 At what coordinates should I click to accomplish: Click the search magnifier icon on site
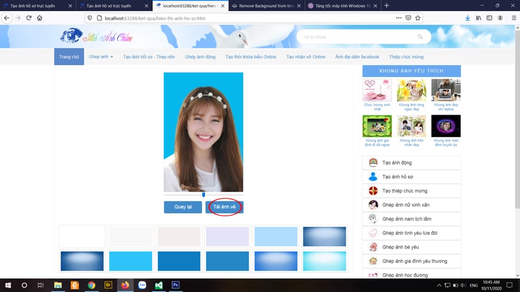pos(420,36)
